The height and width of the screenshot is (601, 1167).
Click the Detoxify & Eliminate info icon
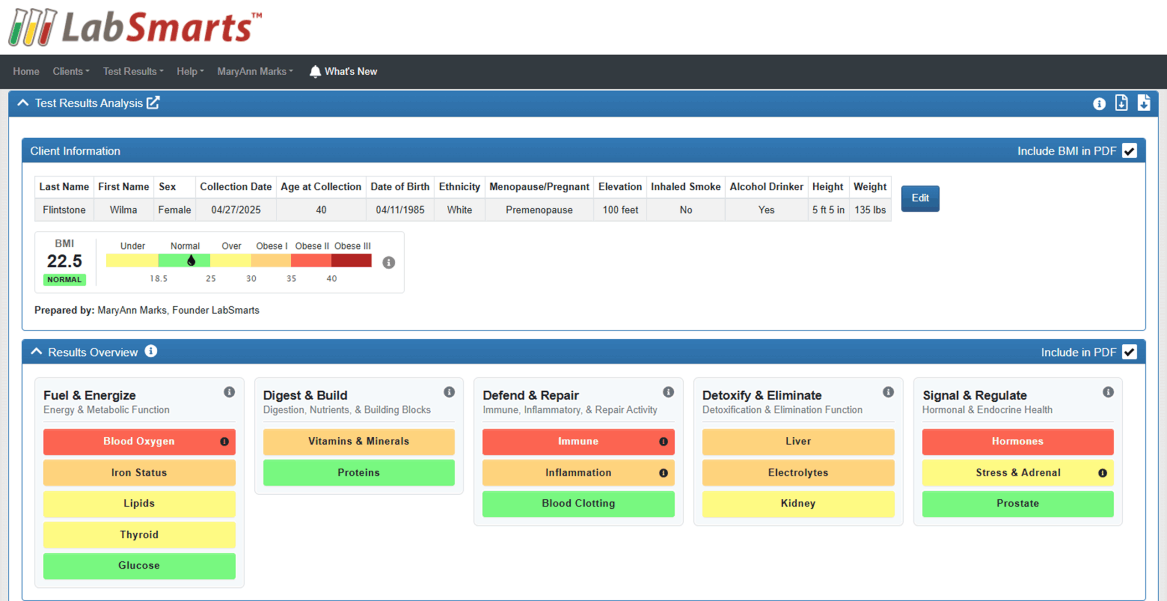[x=888, y=392]
